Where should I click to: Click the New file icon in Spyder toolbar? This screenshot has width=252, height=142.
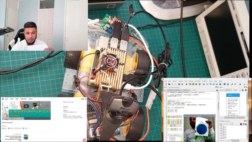click(166, 84)
